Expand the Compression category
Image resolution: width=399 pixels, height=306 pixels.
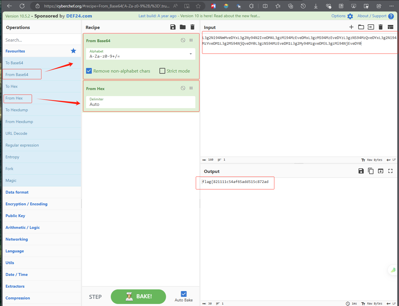[x=42, y=298]
